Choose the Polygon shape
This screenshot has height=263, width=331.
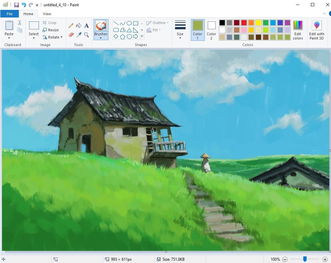(122, 30)
